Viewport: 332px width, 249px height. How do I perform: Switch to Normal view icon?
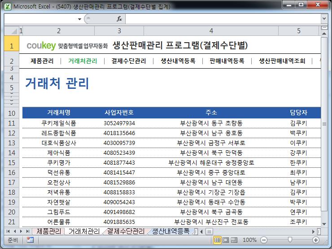click(x=217, y=240)
